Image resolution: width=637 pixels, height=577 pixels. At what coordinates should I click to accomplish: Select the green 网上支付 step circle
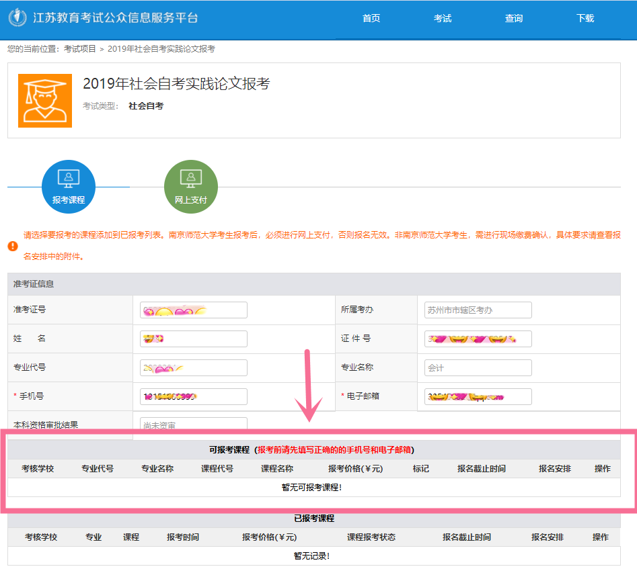coord(191,187)
